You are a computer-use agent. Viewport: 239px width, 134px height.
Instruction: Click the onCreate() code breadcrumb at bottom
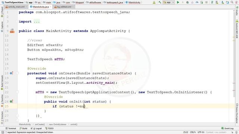[40, 124]
